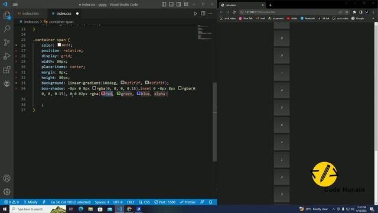Open the #3f3f3f color swatch on line 33
Image resolution: width=378 pixels, height=213 pixels.
point(147,83)
